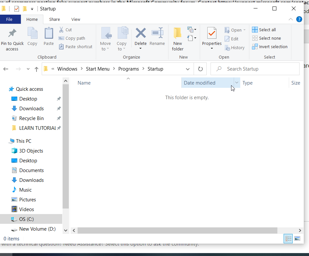The width and height of the screenshot is (309, 256).
Task: Switch to large thumbnails view icon
Action: (x=297, y=239)
